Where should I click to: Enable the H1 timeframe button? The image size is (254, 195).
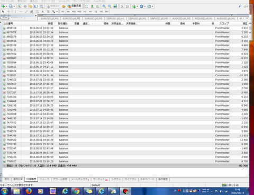(x=85, y=12)
